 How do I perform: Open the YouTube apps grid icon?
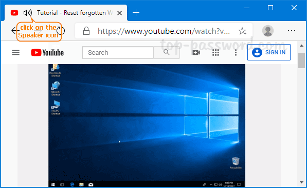(215, 52)
